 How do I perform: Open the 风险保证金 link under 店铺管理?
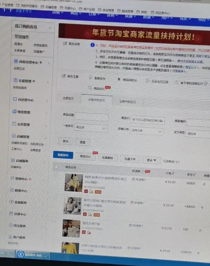tap(37, 144)
